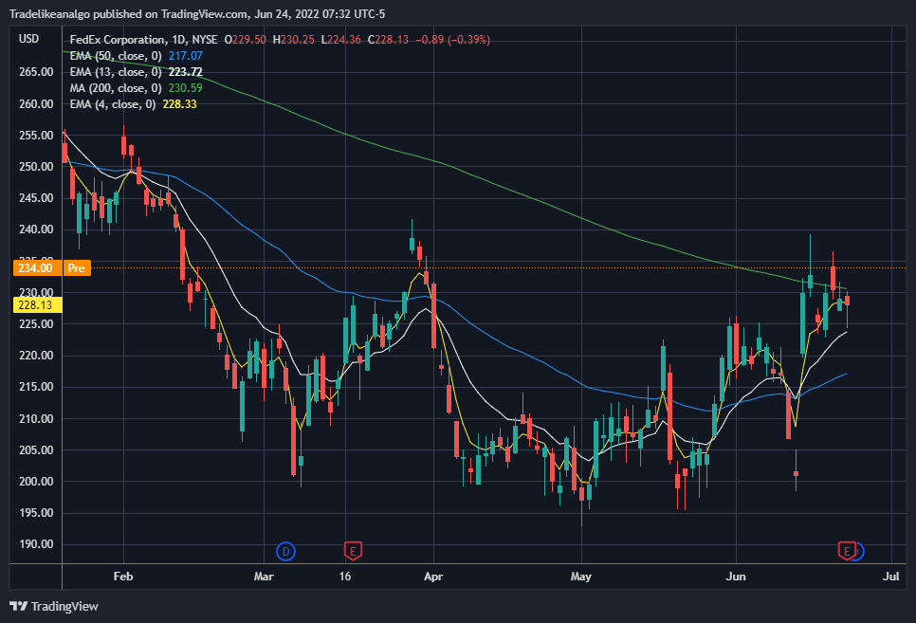Click the Feb label on the time axis

point(123,577)
